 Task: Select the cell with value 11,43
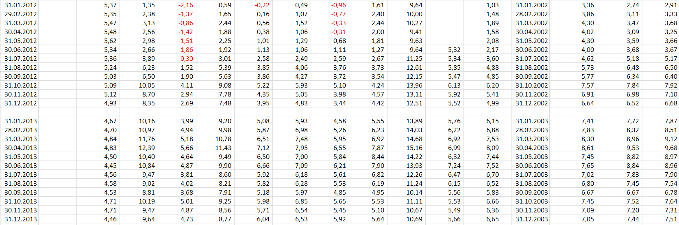(223, 148)
